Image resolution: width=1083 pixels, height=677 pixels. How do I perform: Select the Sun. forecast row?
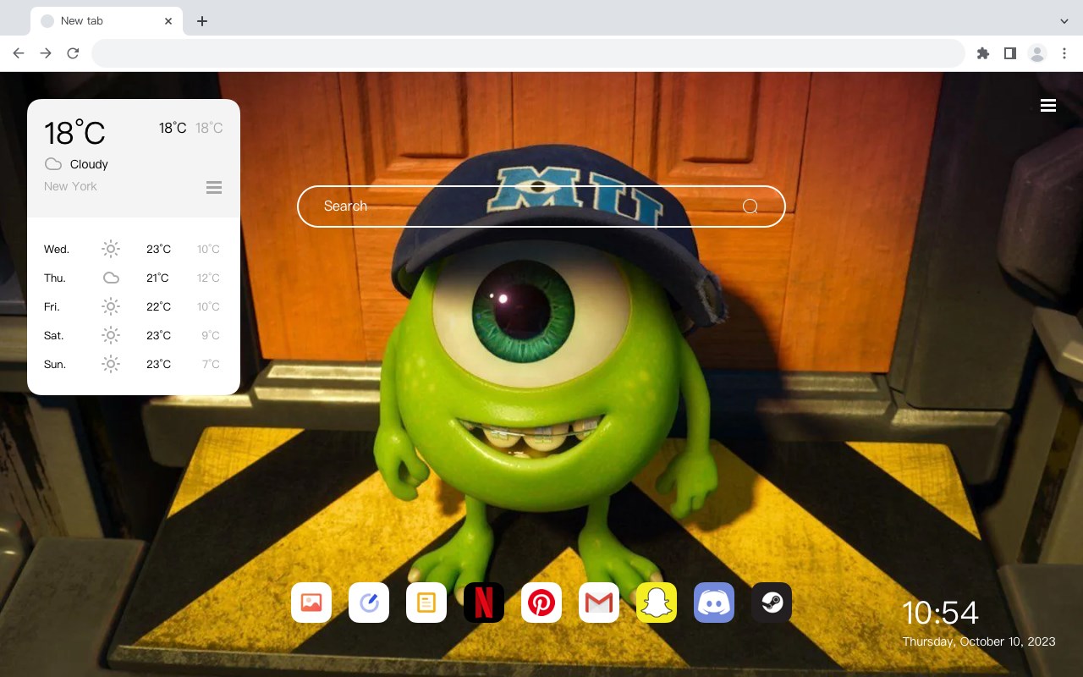134,364
